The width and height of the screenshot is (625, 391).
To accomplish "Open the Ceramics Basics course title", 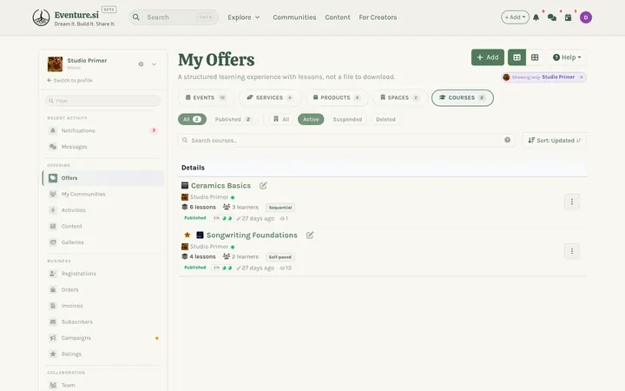I will [220, 186].
